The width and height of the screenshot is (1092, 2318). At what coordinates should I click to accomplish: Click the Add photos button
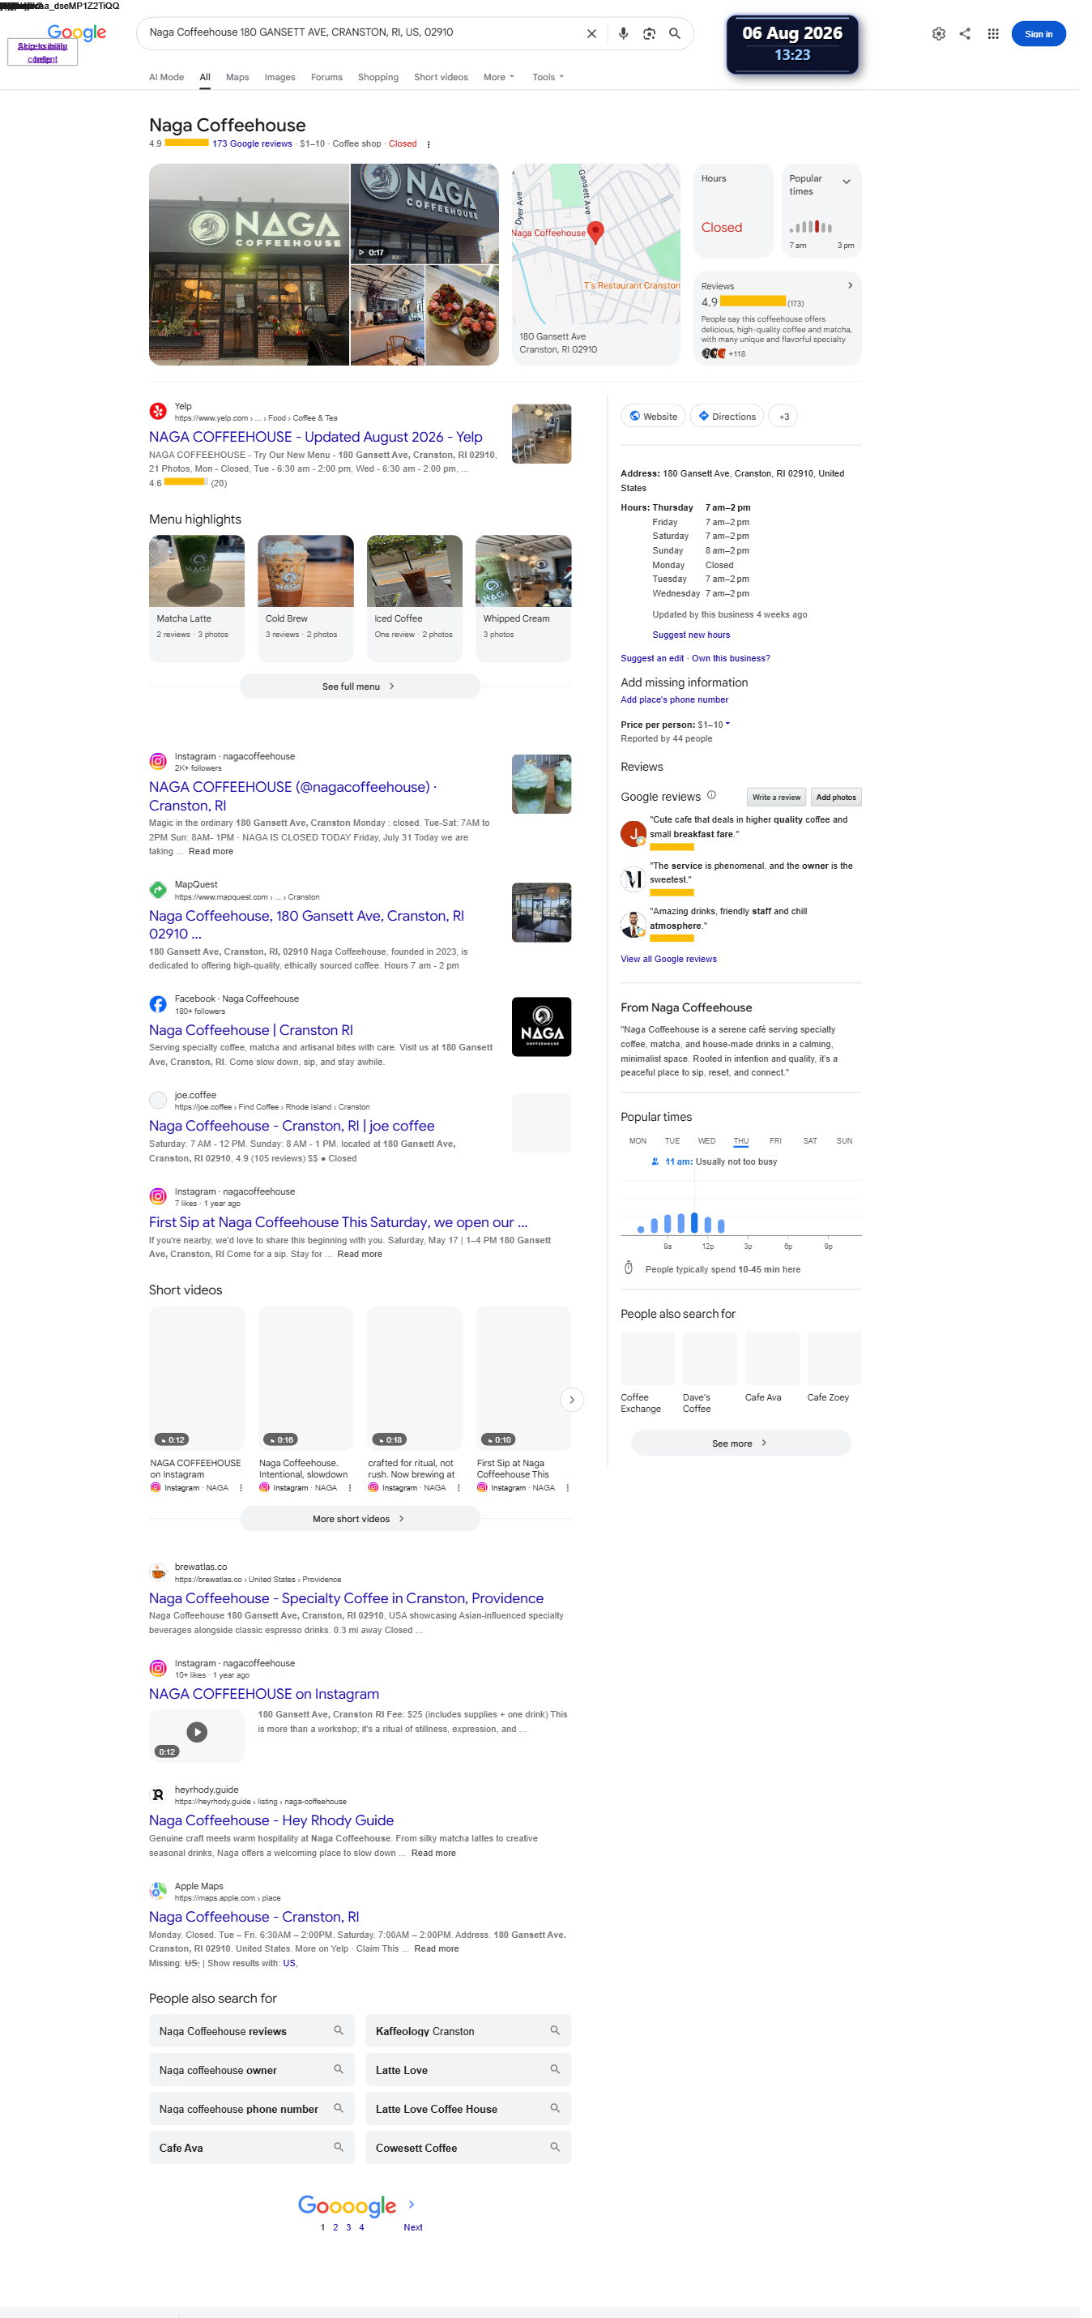(x=836, y=798)
